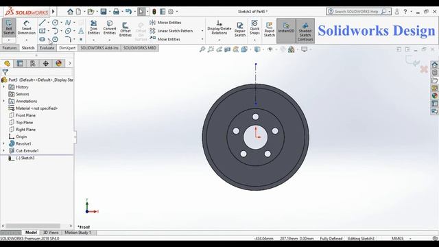Expand the Cut-Extrude1 feature node
The width and height of the screenshot is (439, 247).
click(3, 151)
